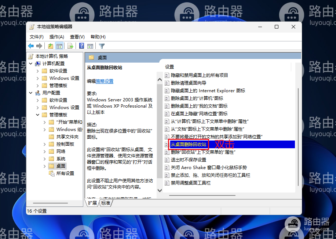Select Windows 设置 under 用户配置

coord(64,108)
